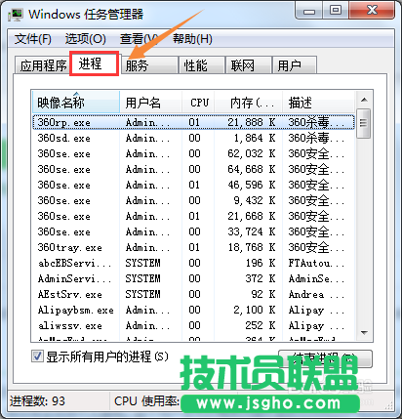The image size is (402, 419).
Task: Go to the 联网 tab
Action: (x=249, y=65)
